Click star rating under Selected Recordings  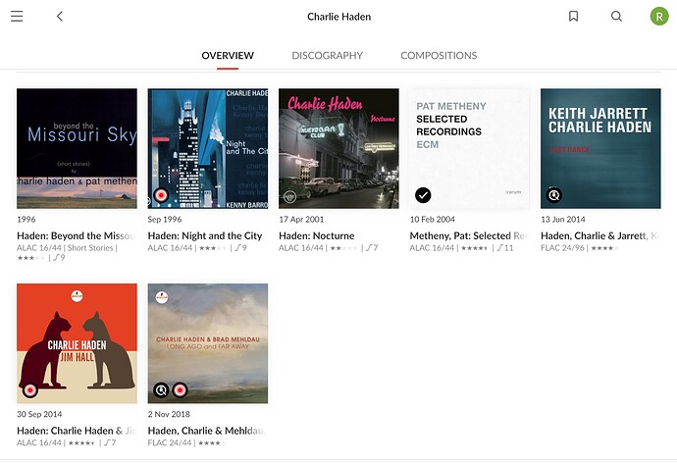click(475, 248)
